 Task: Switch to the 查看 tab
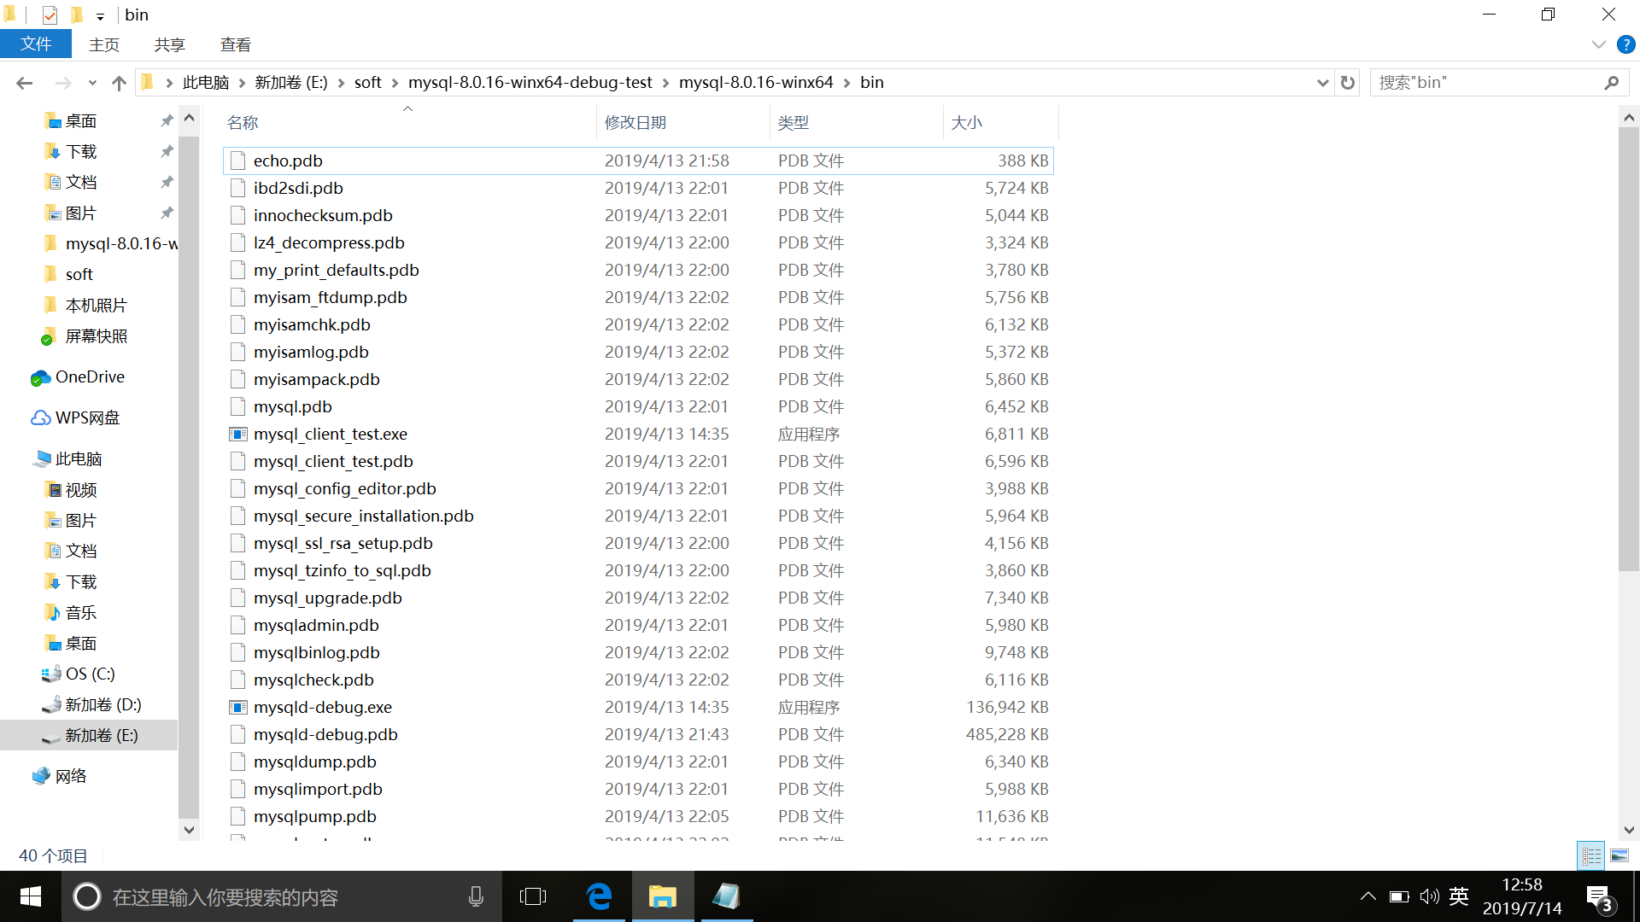[x=235, y=44]
